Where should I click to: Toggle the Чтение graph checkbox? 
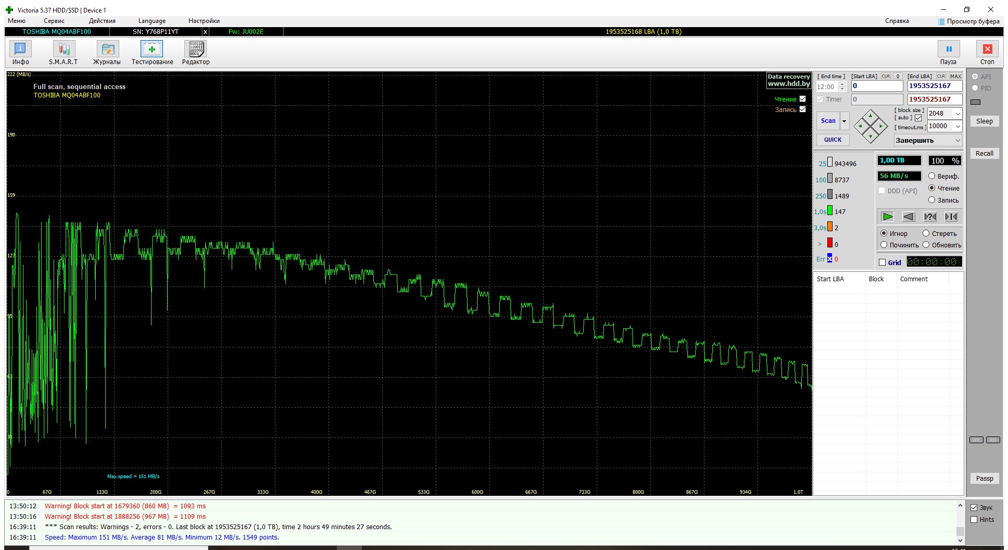tap(802, 99)
